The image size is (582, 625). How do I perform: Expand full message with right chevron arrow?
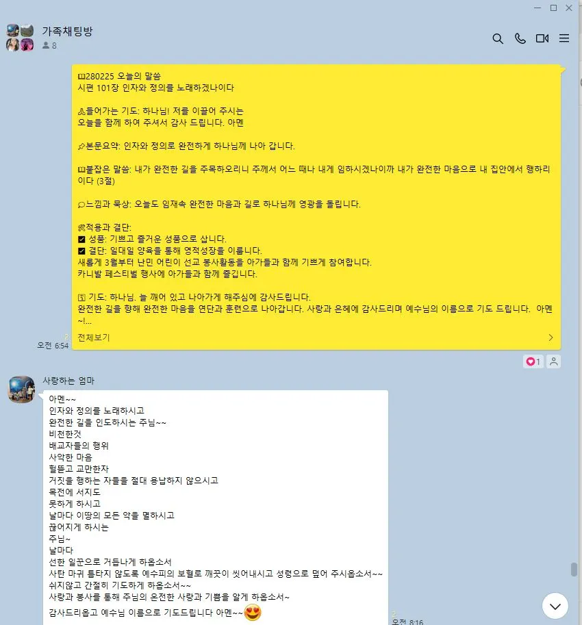(551, 337)
